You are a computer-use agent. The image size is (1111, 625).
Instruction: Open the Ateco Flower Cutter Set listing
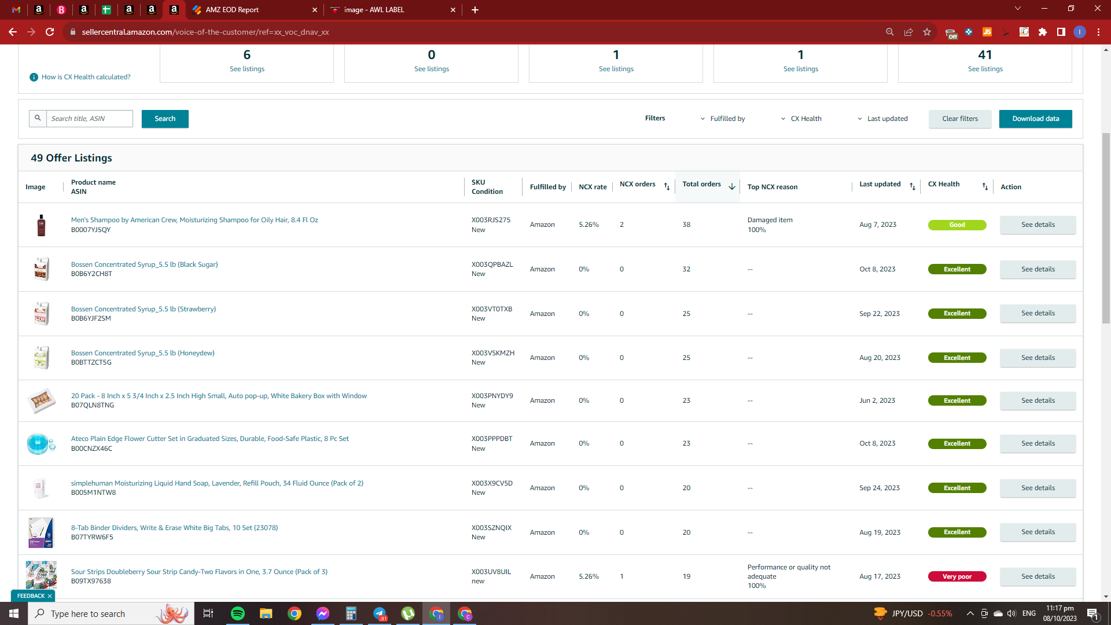pyautogui.click(x=210, y=439)
